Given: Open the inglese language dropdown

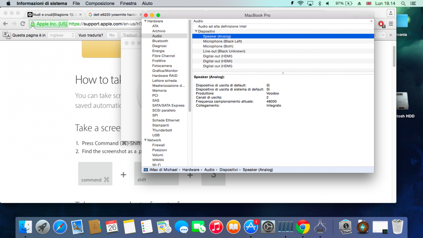Looking at the screenshot, I should (x=62, y=35).
